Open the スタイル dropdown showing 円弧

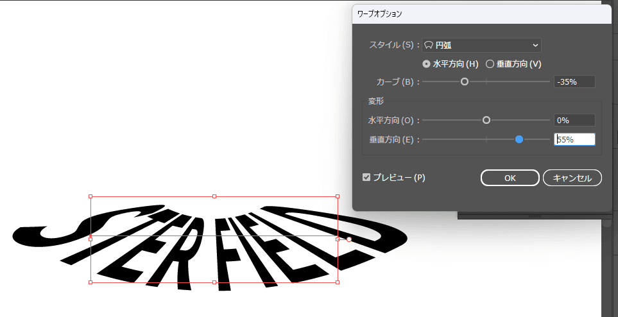[x=481, y=45]
